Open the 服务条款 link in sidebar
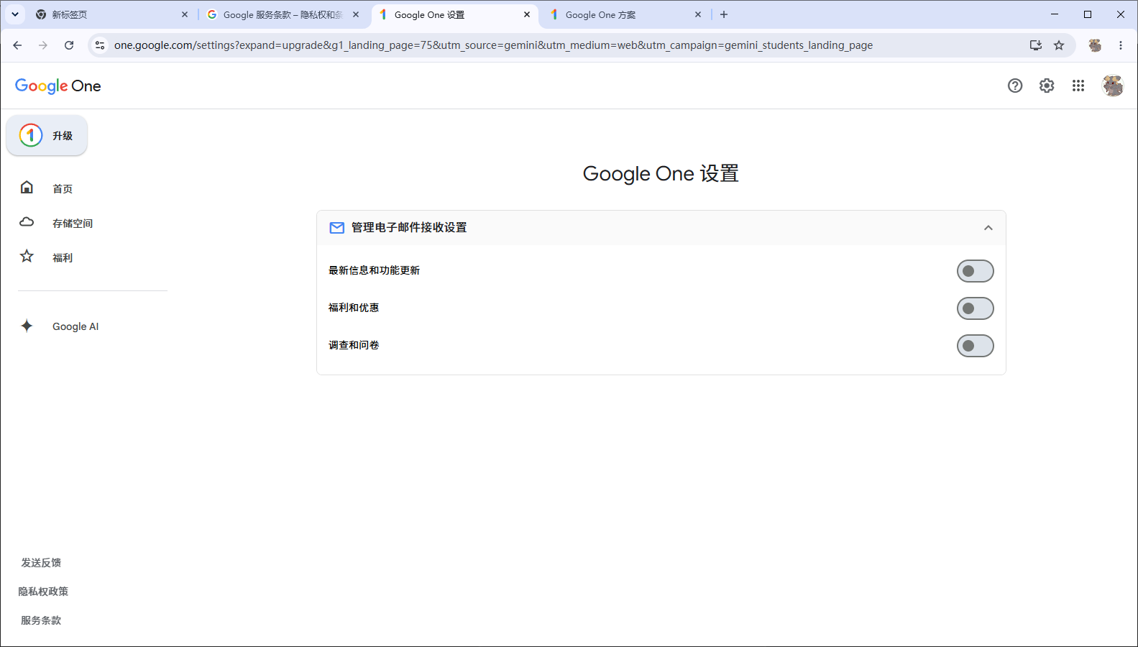The width and height of the screenshot is (1138, 647). point(41,620)
